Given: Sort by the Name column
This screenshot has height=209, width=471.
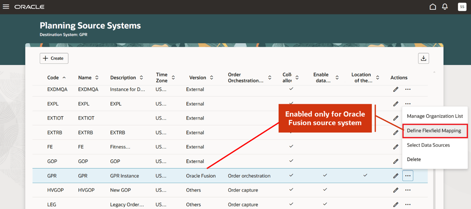Looking at the screenshot, I should (97, 78).
